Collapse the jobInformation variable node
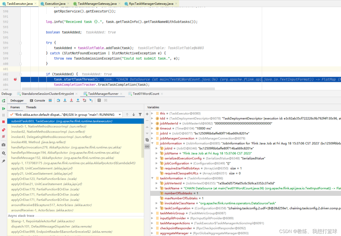The image size is (341, 236). click(152, 143)
